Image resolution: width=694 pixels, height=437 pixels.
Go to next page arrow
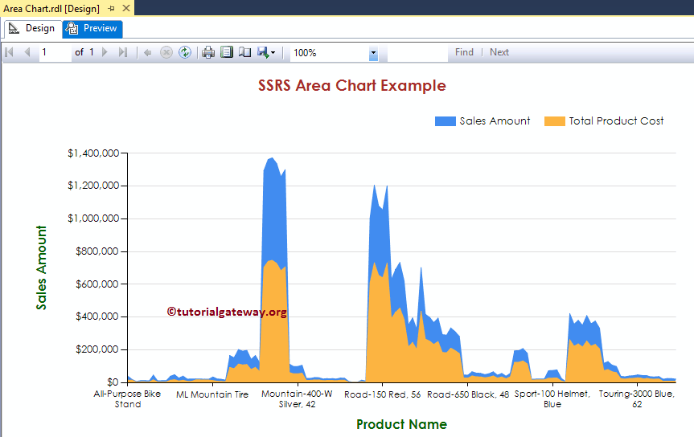click(105, 52)
